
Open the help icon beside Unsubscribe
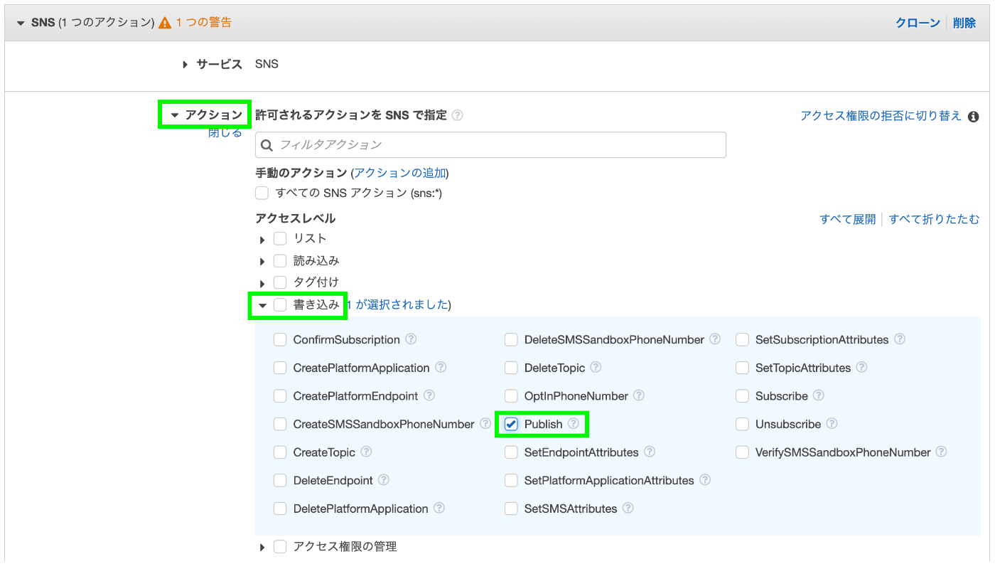832,424
